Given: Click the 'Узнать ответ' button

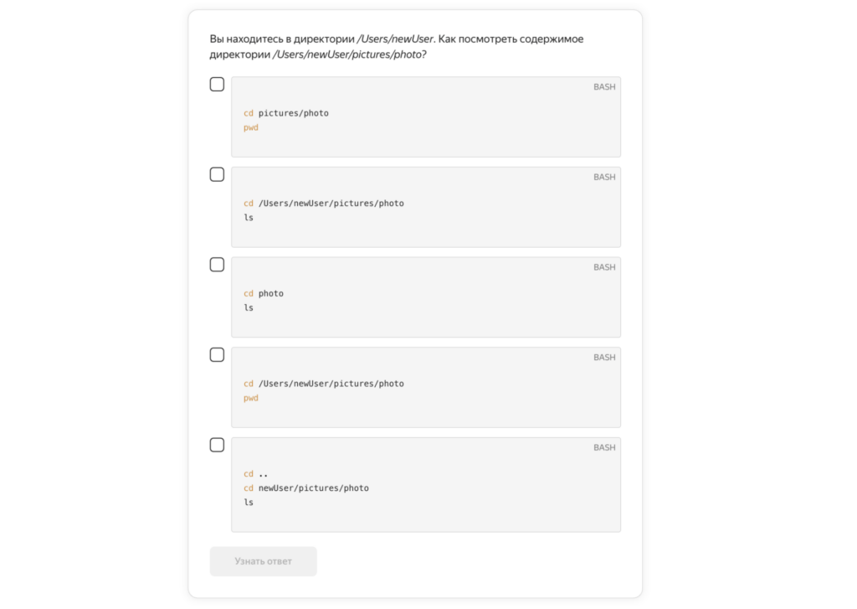Looking at the screenshot, I should point(263,561).
